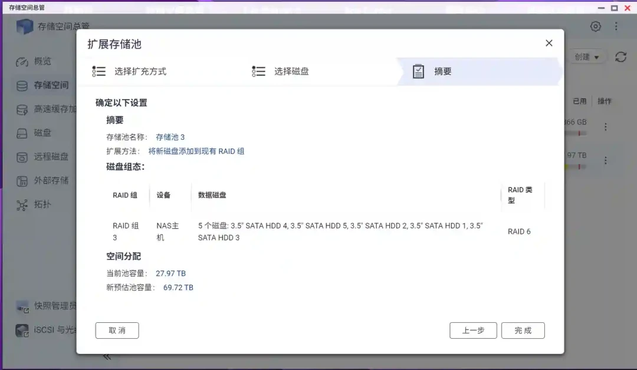Click the 存储池 3 name value

[x=170, y=137]
